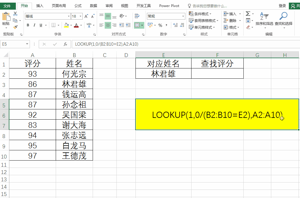Click 查找和选择 find and select
300x198 pixels.
coord(284,20)
